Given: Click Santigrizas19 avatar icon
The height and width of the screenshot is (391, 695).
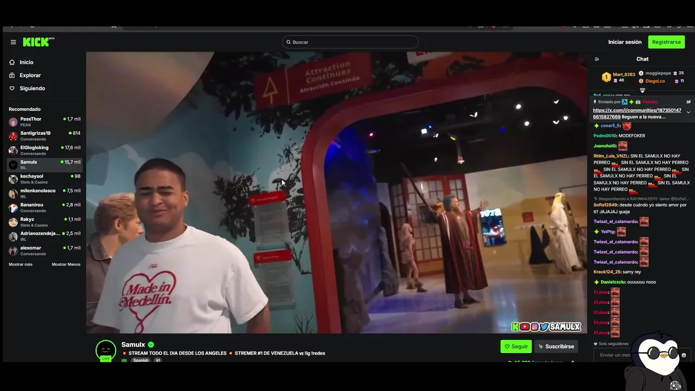Looking at the screenshot, I should (x=13, y=136).
